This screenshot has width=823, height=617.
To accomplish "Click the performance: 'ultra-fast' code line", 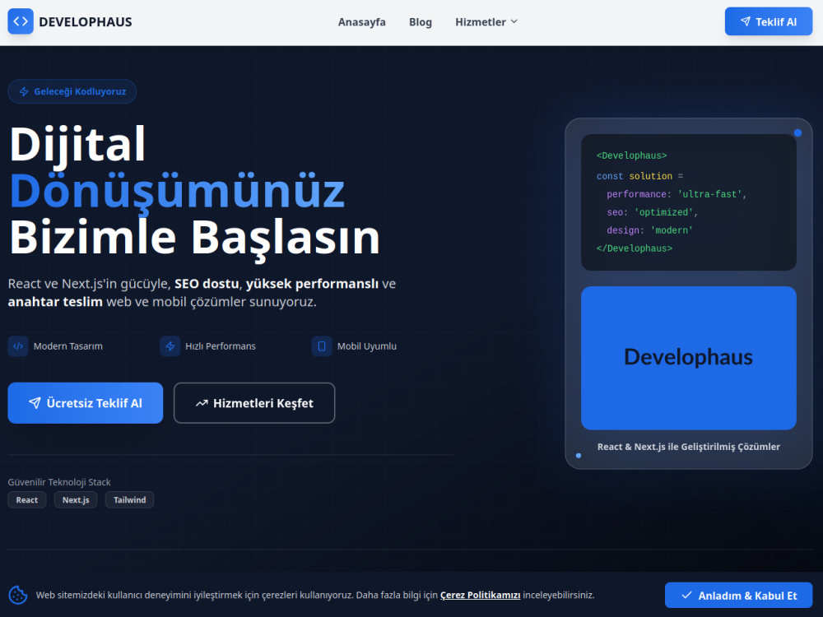I will (677, 195).
